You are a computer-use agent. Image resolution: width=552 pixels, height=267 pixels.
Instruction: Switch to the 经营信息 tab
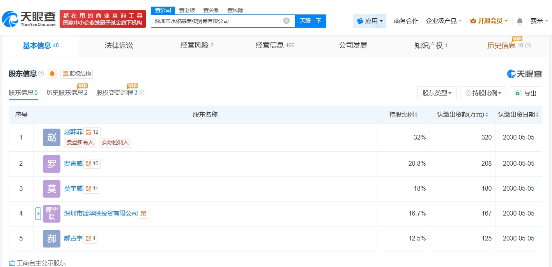[x=275, y=46]
